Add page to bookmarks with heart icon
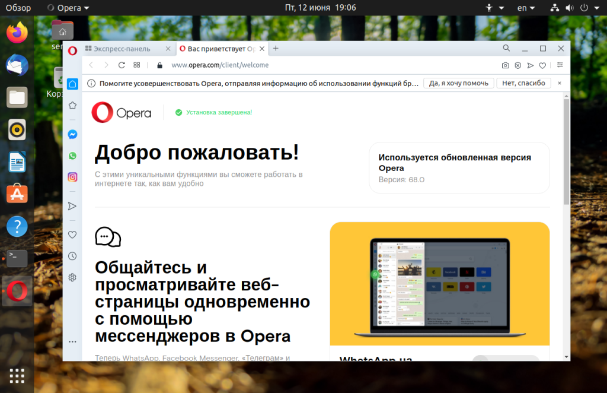 542,65
